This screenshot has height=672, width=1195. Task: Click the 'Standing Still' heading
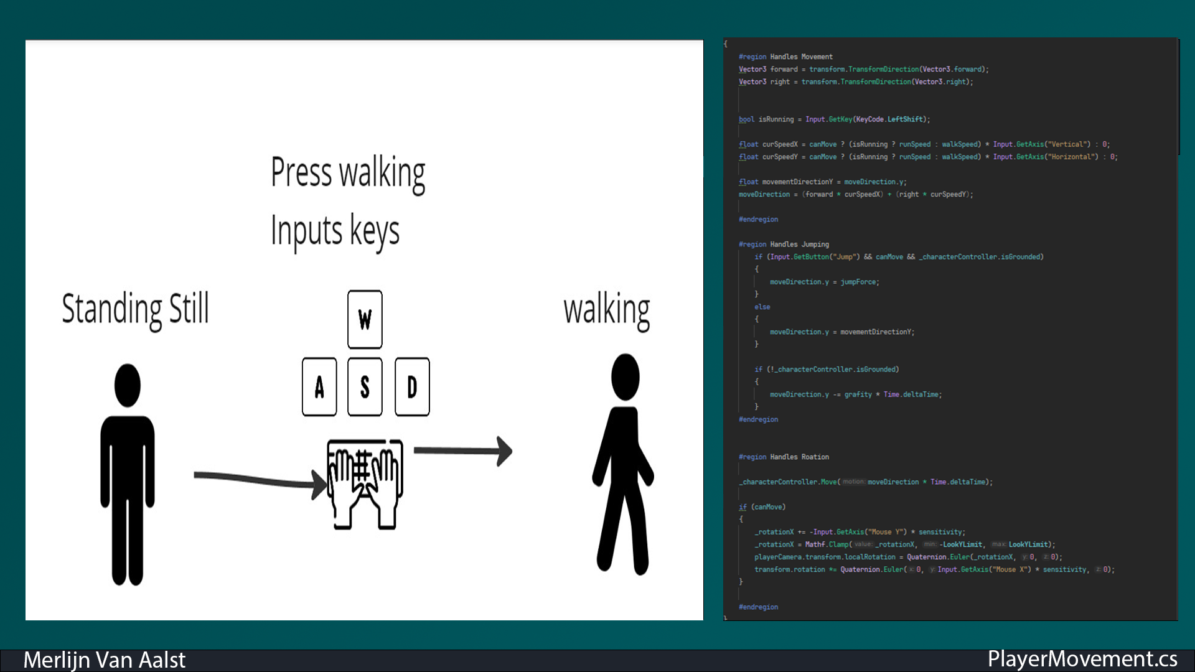pos(135,309)
